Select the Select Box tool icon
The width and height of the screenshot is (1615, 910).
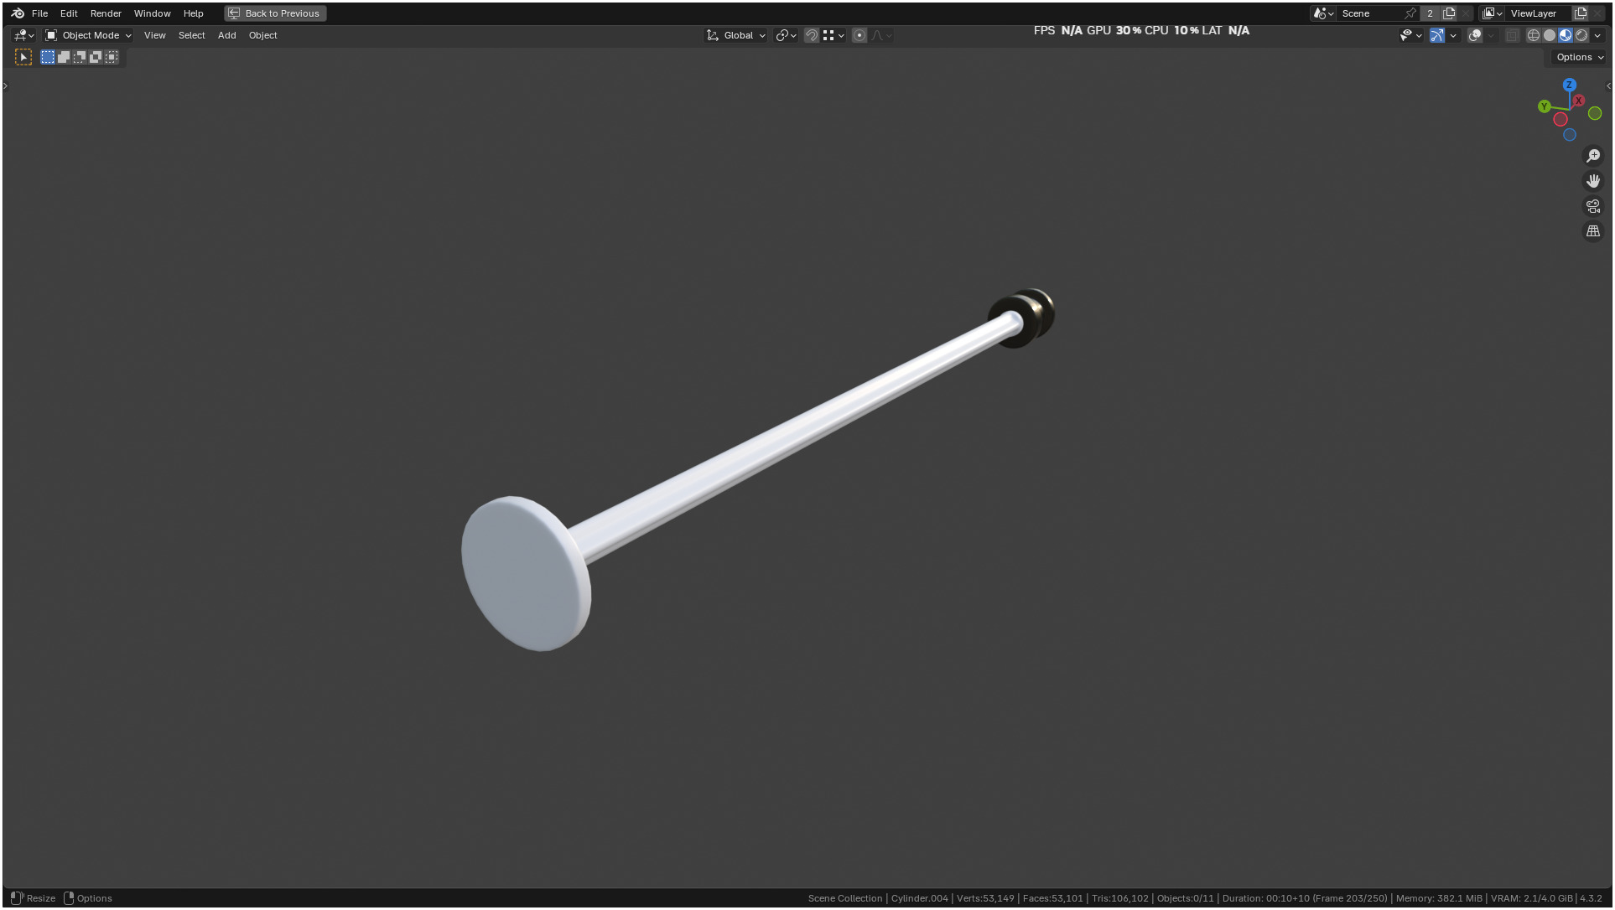point(23,57)
